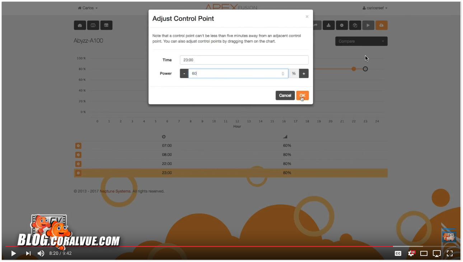This screenshot has height=262, width=463.
Task: Toggle closed captions on the video
Action: tap(398, 253)
